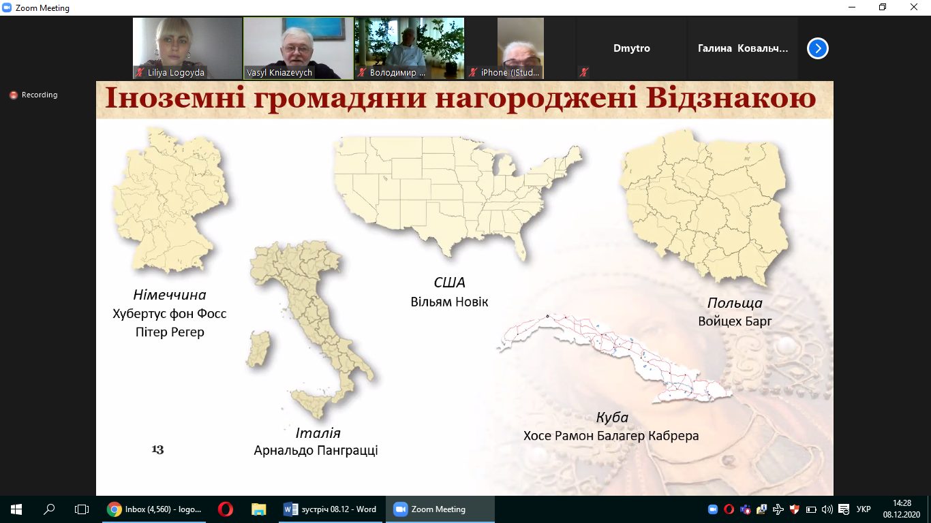Screen dimensions: 931x523
Task: Click the Microsoft Teams tray icon
Action: pyautogui.click(x=746, y=509)
